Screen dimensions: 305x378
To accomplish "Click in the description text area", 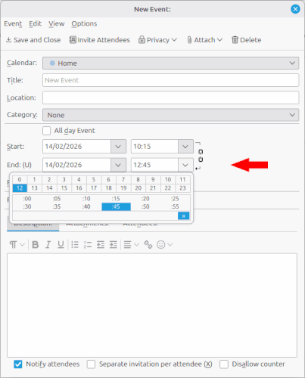I will tap(152, 305).
